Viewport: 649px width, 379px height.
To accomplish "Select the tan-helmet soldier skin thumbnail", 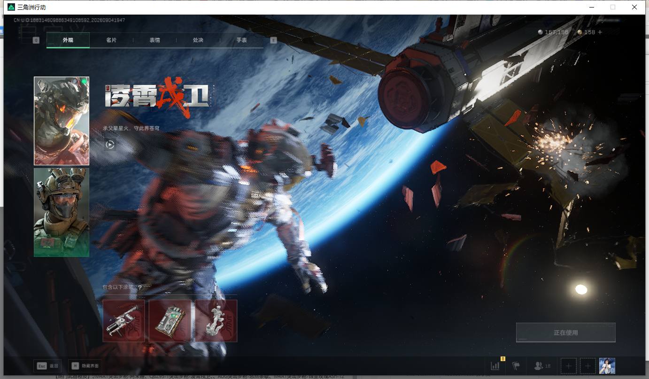I will coord(62,212).
